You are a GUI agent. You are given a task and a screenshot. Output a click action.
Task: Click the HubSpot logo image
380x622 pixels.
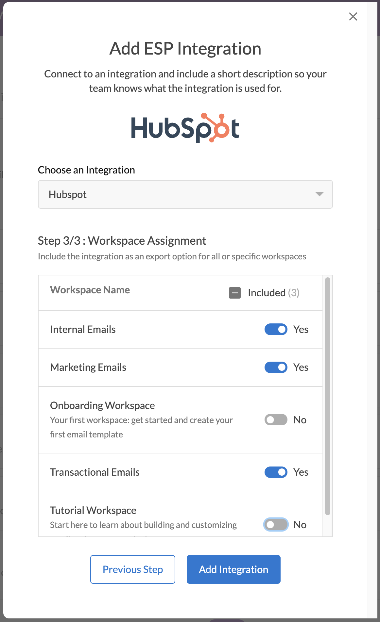(x=185, y=128)
